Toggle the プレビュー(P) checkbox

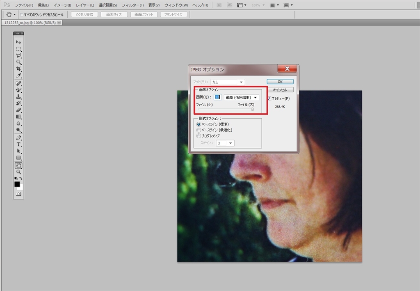(x=269, y=99)
